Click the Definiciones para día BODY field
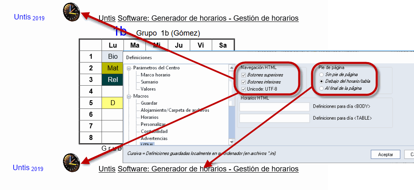The height and width of the screenshot is (190, 414). 274,107
